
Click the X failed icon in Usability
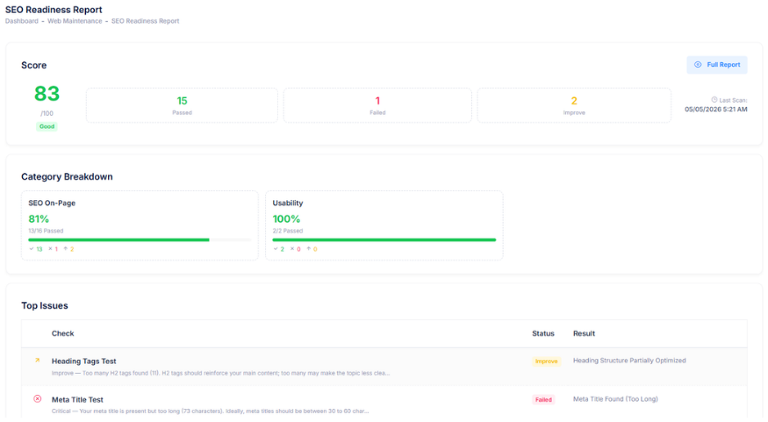[x=292, y=248]
